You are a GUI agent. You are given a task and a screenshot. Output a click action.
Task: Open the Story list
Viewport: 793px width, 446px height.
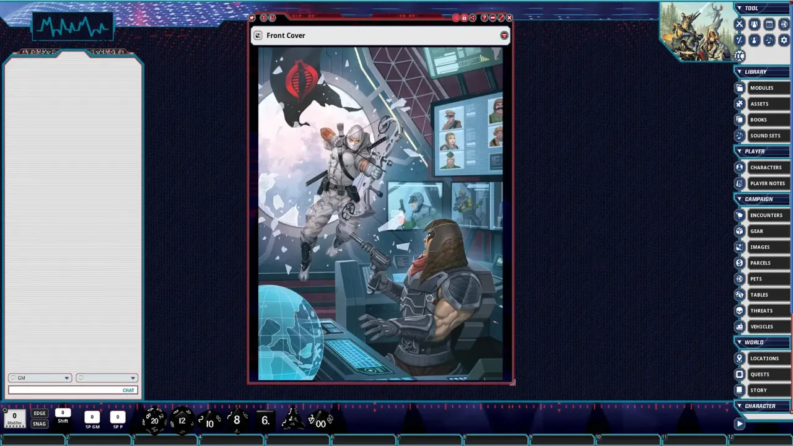(x=768, y=390)
